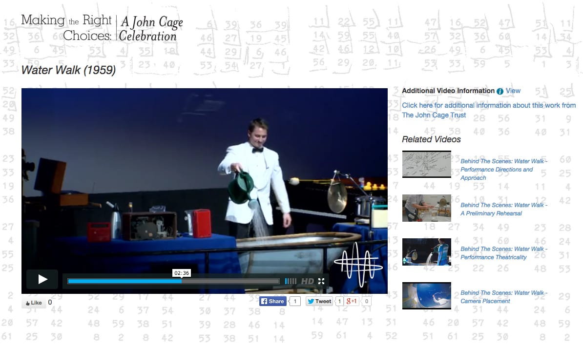Click the blue info icon next to Additional Video Information
The image size is (583, 346).
(x=500, y=91)
